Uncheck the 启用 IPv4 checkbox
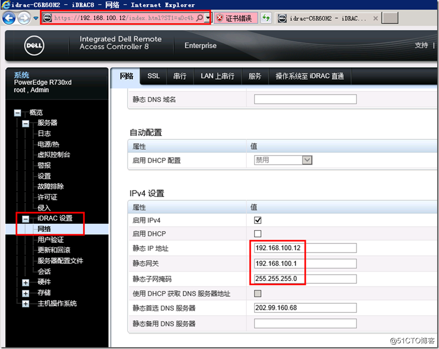439x349 pixels. coord(258,220)
